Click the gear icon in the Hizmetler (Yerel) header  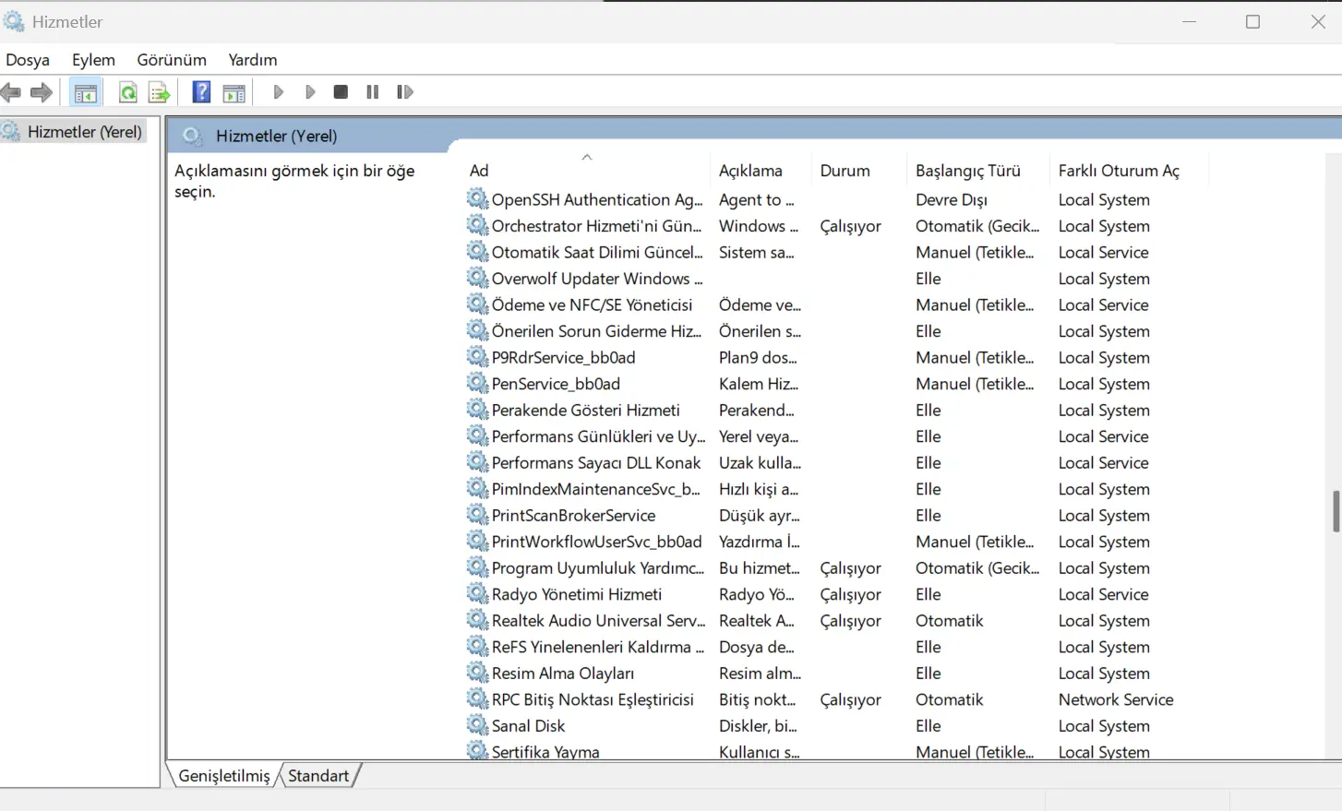pos(192,136)
